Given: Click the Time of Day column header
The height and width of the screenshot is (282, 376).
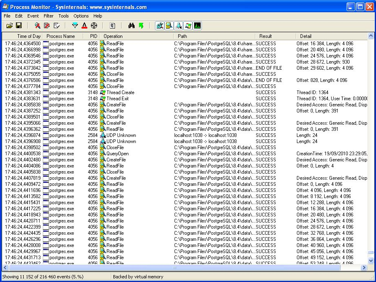Looking at the screenshot, I should (22, 36).
